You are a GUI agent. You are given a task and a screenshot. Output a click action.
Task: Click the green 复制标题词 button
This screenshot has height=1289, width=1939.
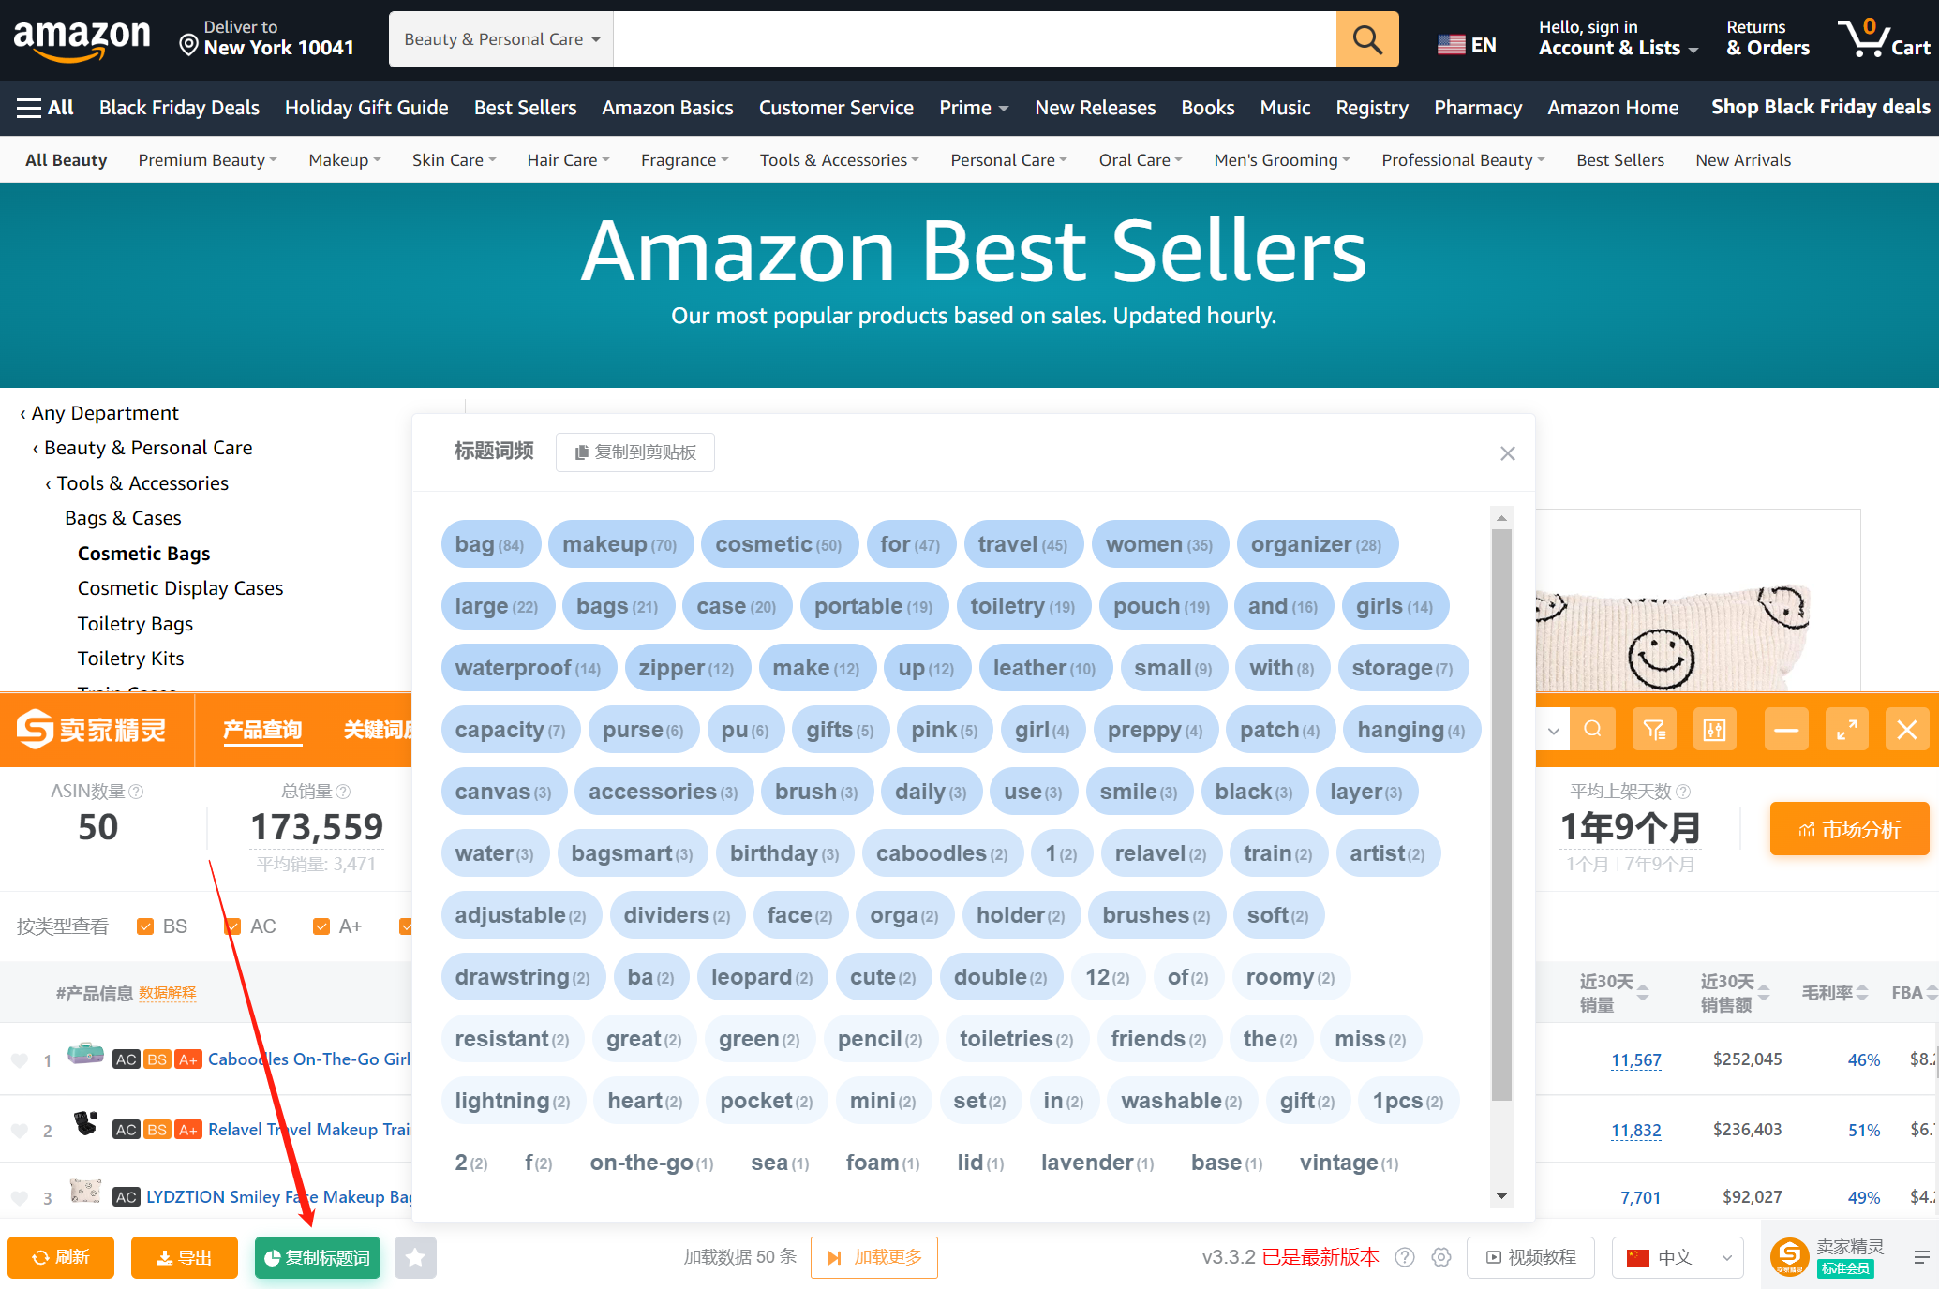tap(318, 1257)
